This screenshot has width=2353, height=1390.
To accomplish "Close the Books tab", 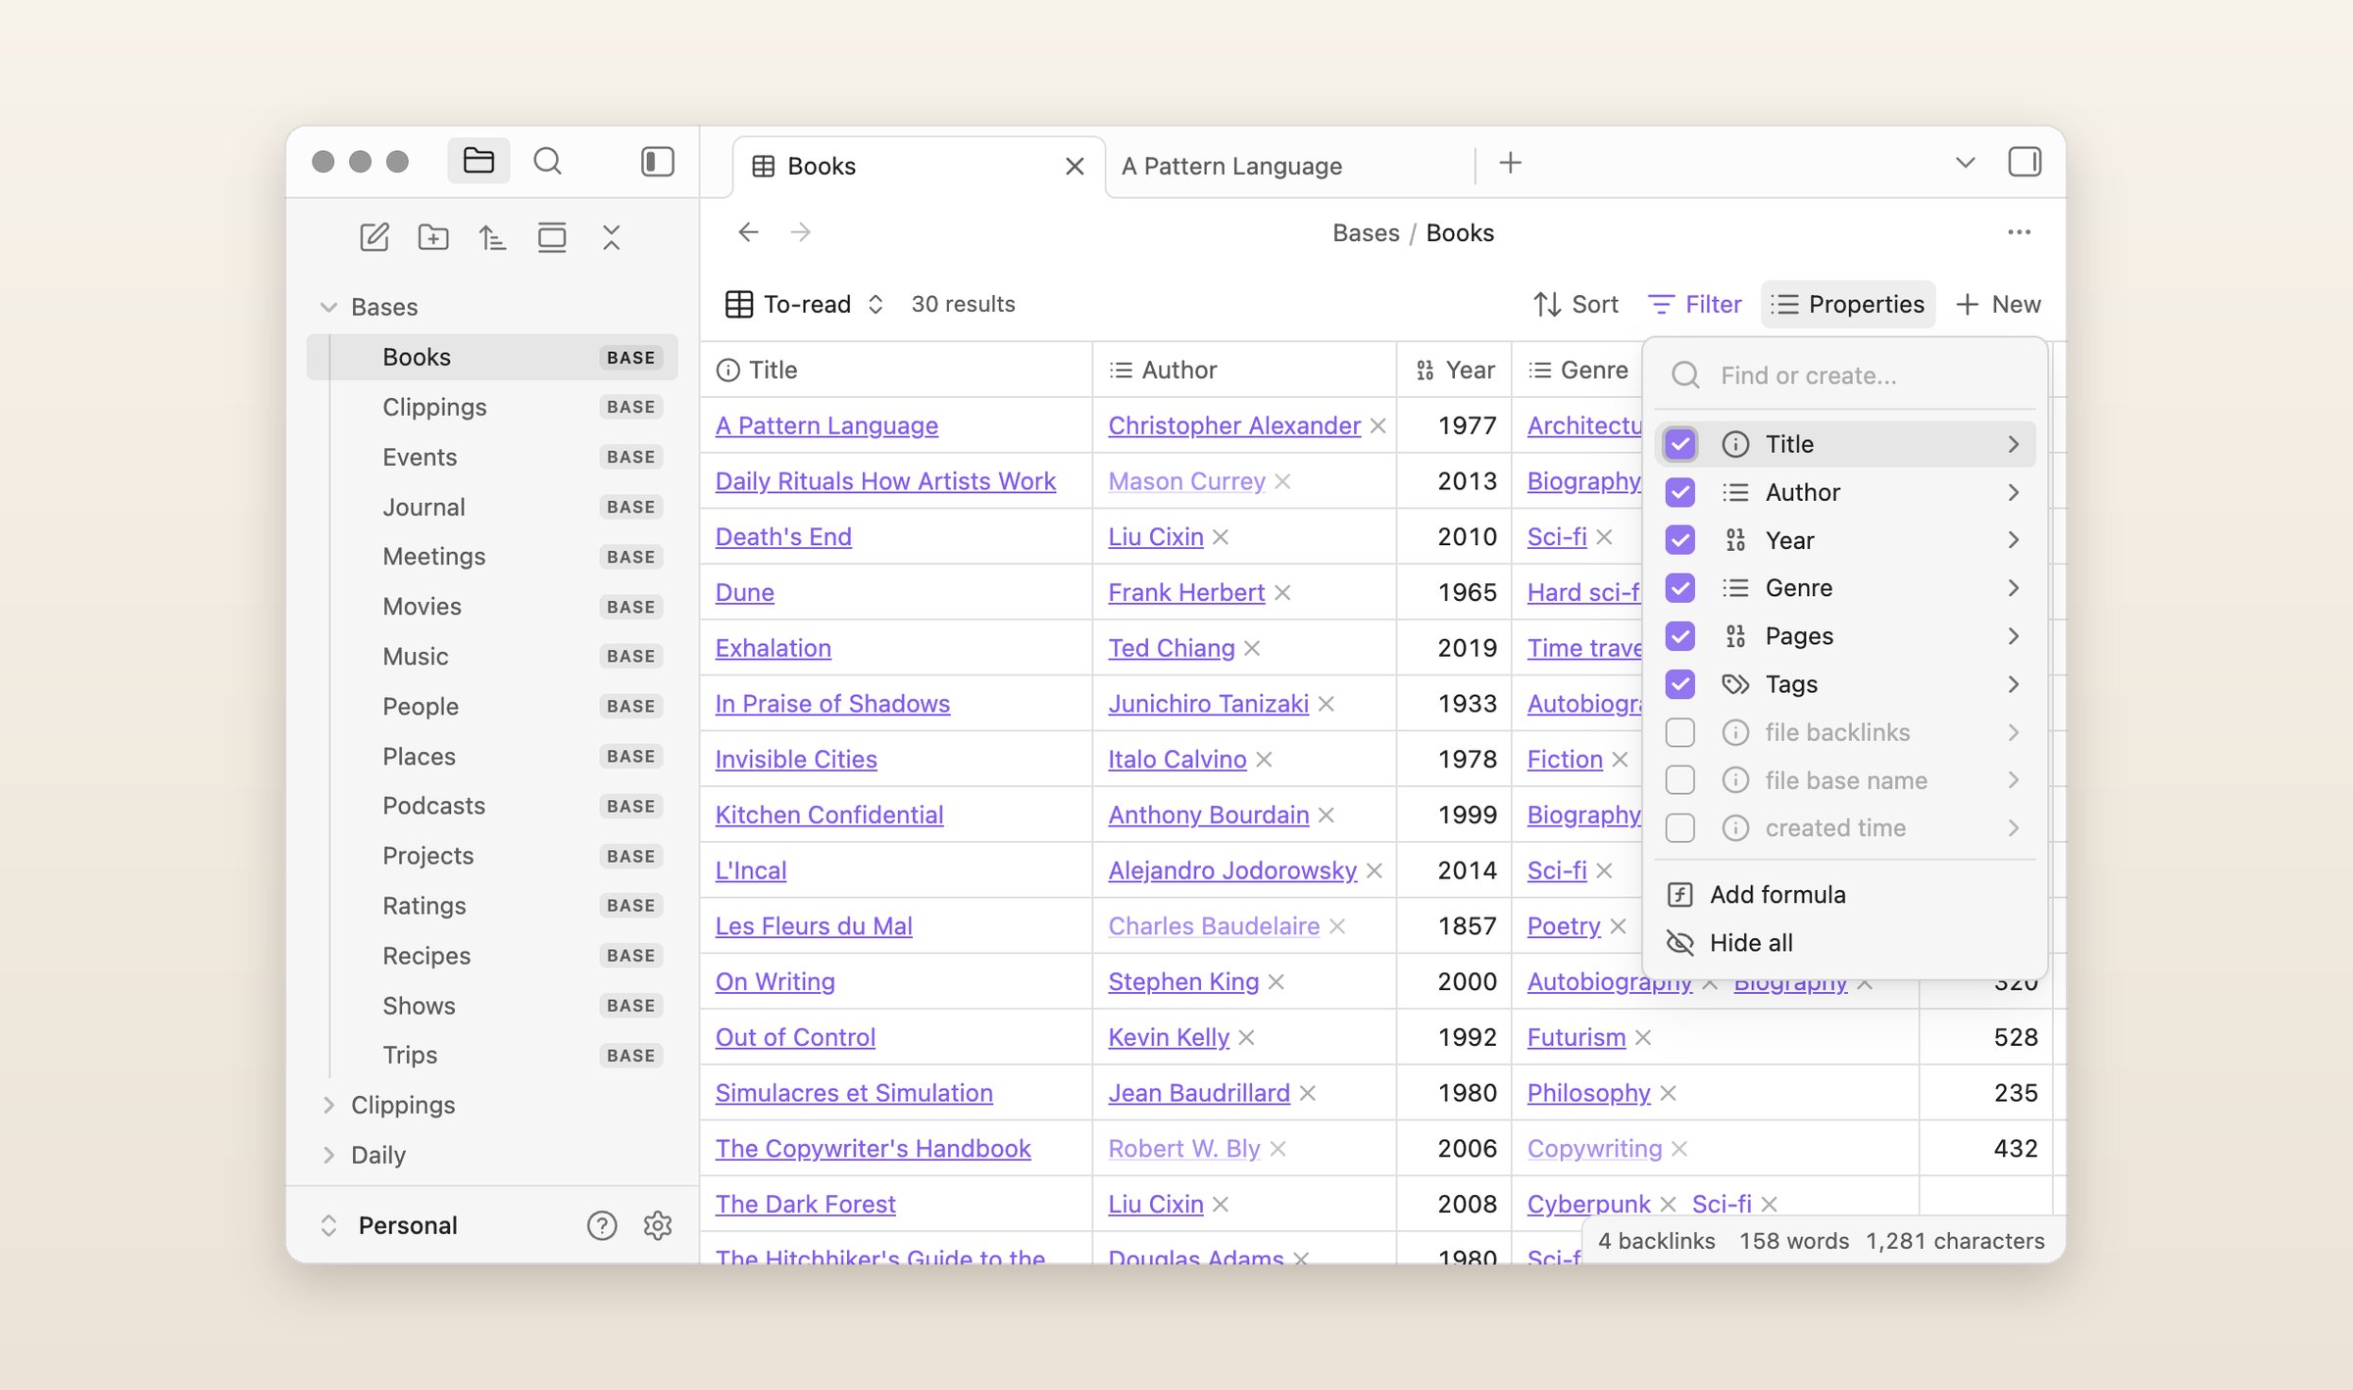I will (1075, 166).
